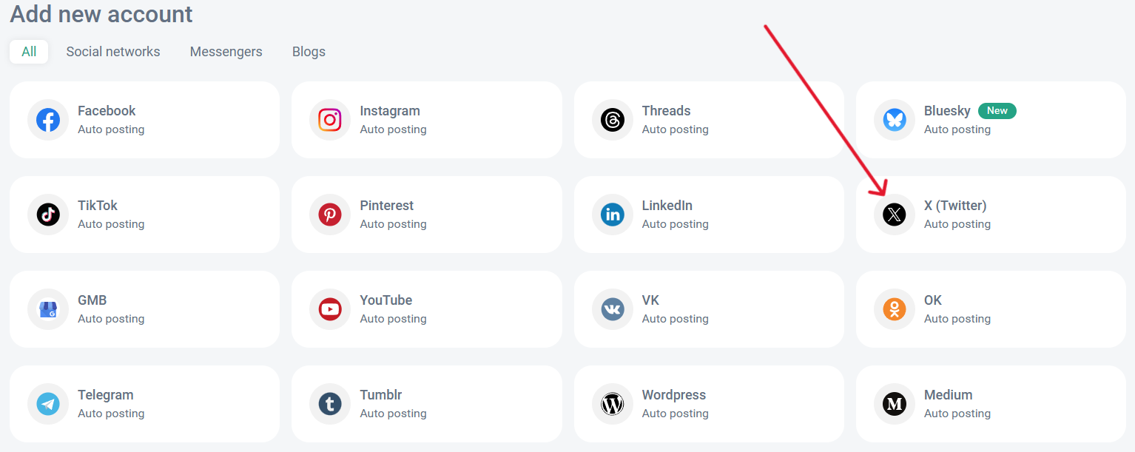Choose the Tumblr account card
1135x452 pixels.
pyautogui.click(x=426, y=404)
